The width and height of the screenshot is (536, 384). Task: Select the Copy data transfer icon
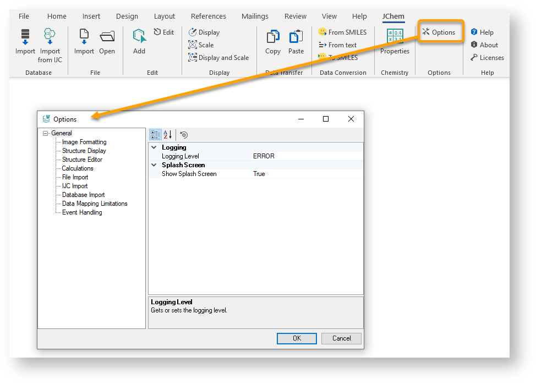click(x=273, y=37)
